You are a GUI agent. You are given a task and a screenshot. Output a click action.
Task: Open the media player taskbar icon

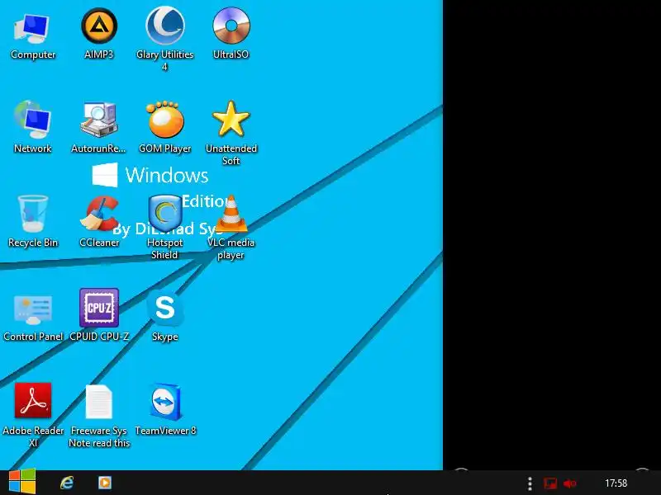tap(105, 483)
